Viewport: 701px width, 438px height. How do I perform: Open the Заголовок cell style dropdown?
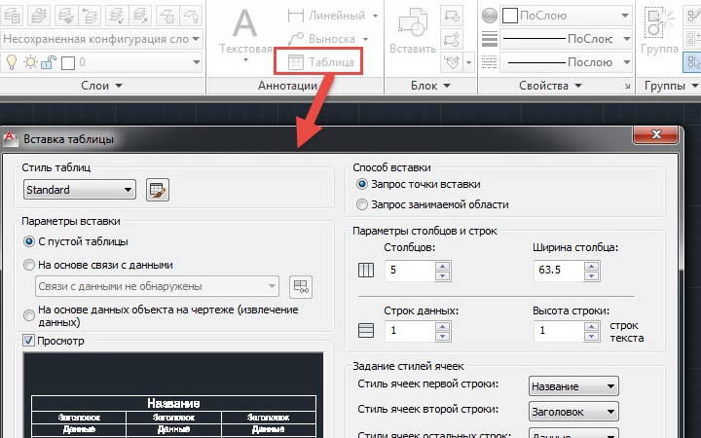pyautogui.click(x=573, y=412)
